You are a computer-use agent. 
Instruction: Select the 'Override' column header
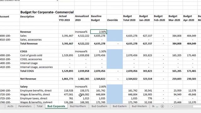point(112,20)
